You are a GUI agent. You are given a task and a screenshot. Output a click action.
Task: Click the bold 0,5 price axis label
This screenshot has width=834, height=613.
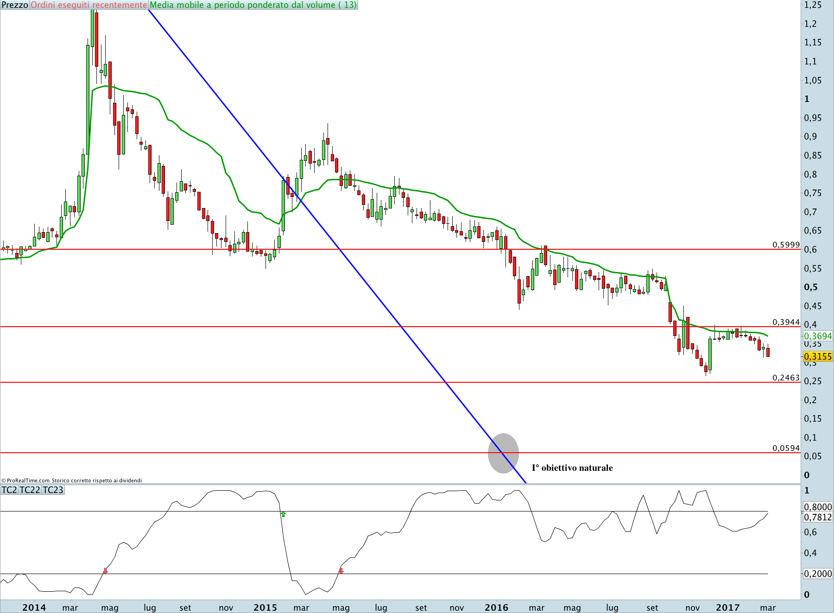coord(811,287)
